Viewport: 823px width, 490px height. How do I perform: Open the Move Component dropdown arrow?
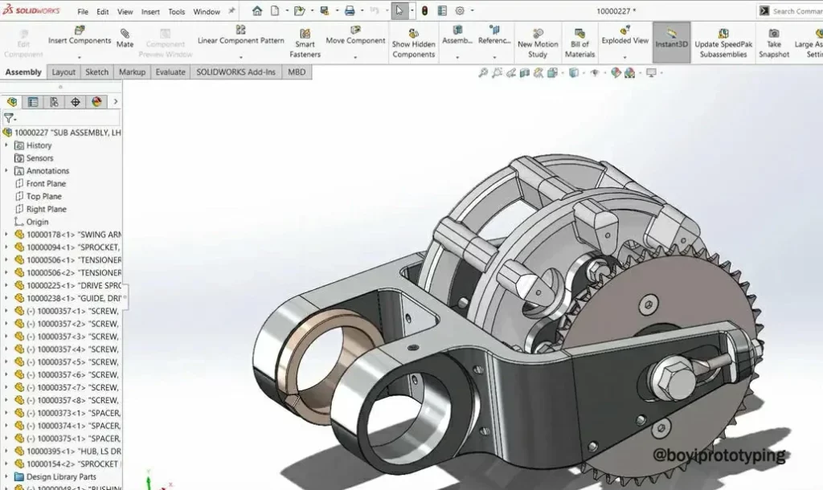click(355, 57)
